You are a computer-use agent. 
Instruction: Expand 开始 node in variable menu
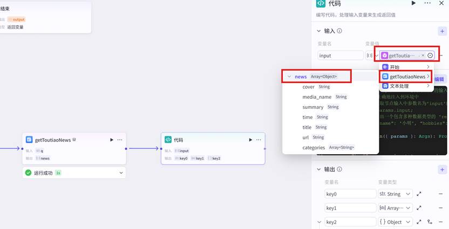[x=406, y=67]
